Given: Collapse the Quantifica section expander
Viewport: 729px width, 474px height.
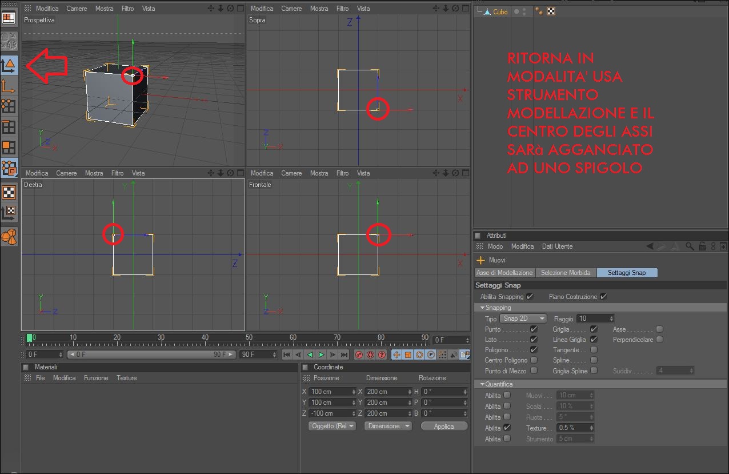Looking at the screenshot, I should point(482,384).
